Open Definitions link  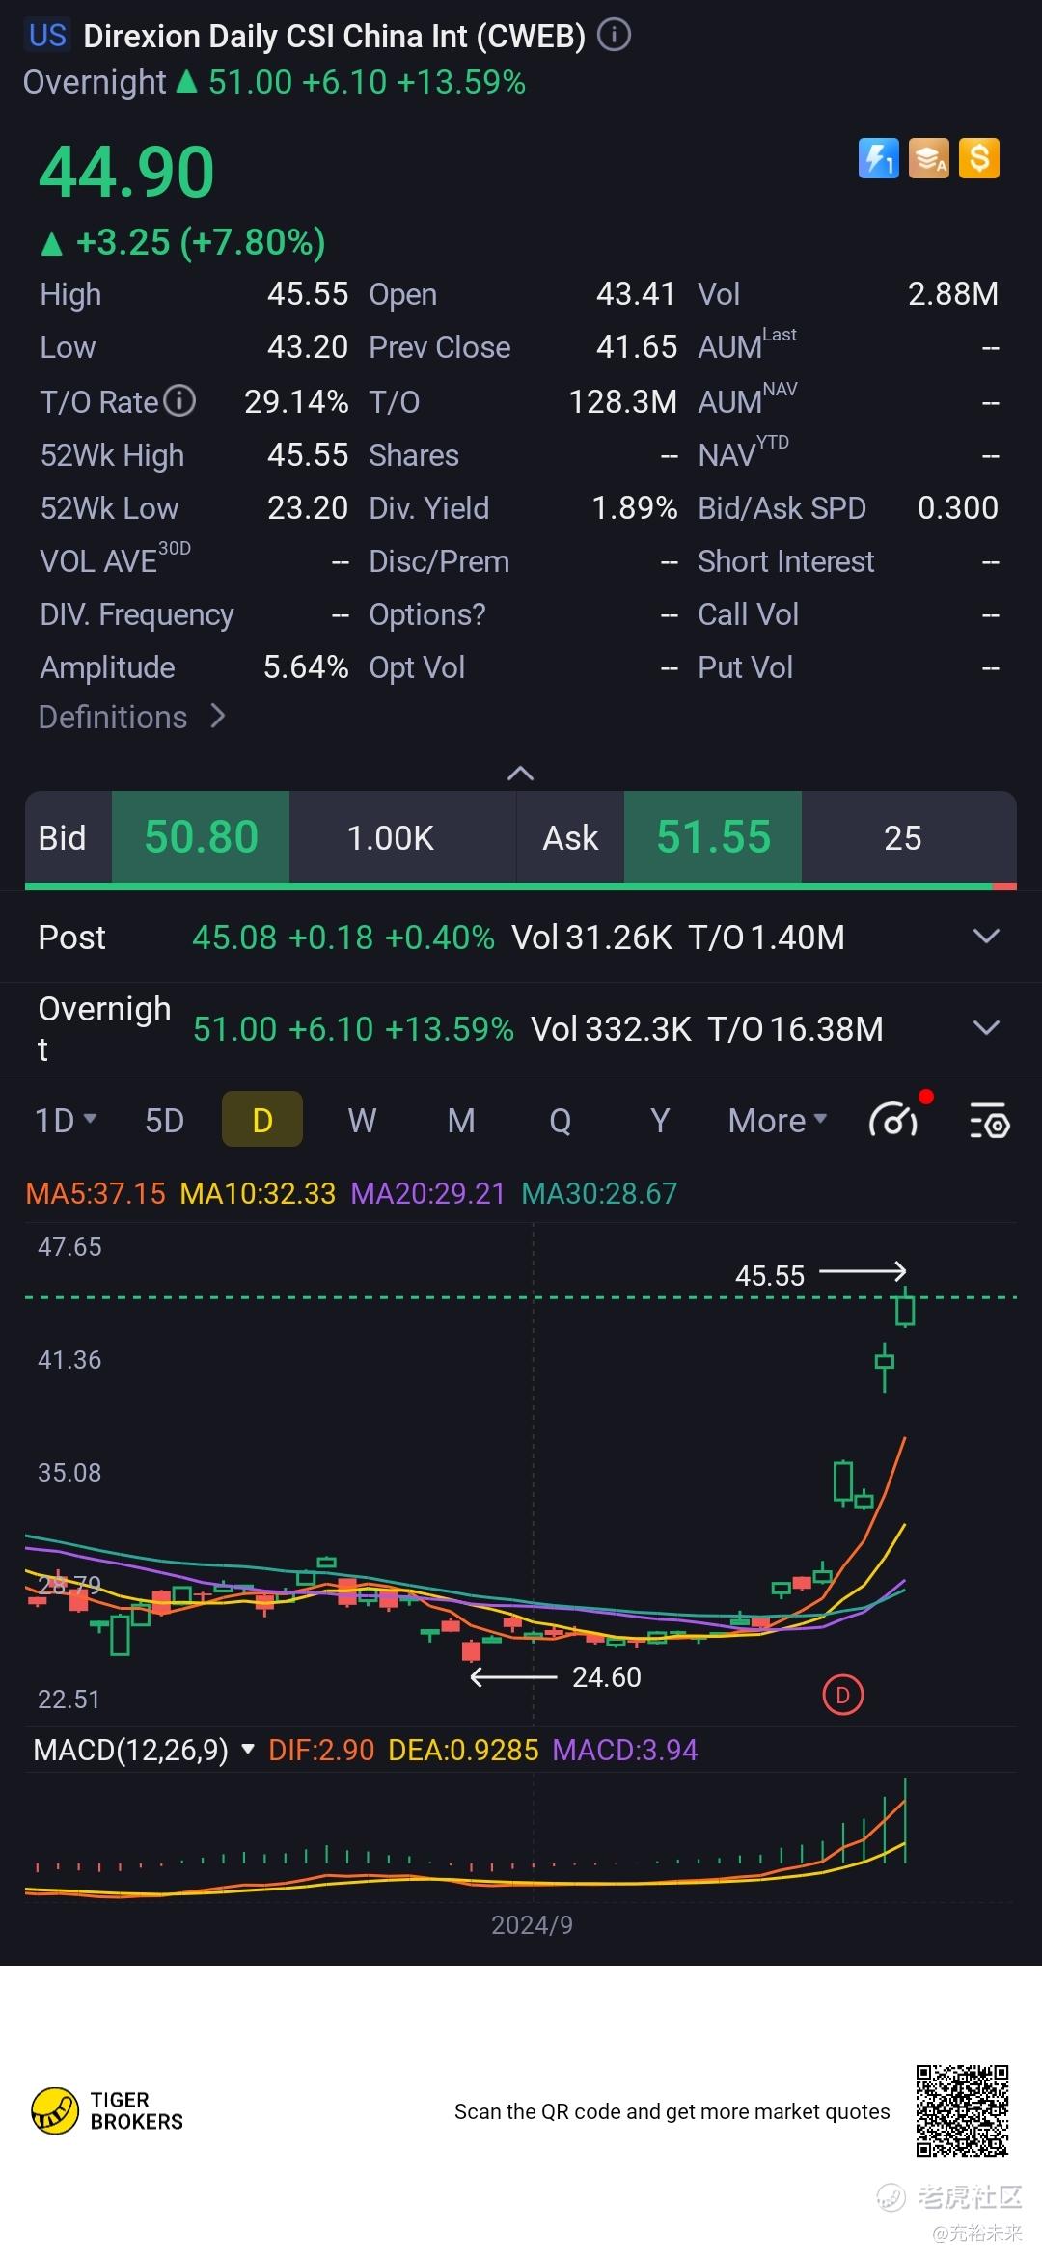pos(132,717)
